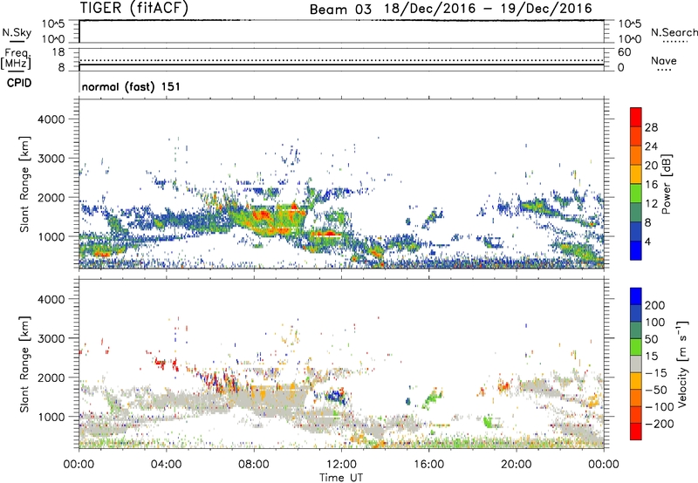Click the '28' value on the Power scale
The height and width of the screenshot is (483, 698).
(651, 127)
